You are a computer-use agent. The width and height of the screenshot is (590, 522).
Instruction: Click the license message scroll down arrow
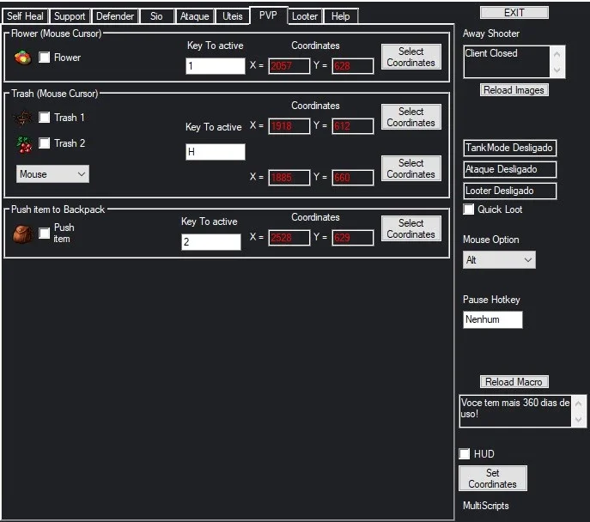(x=579, y=419)
